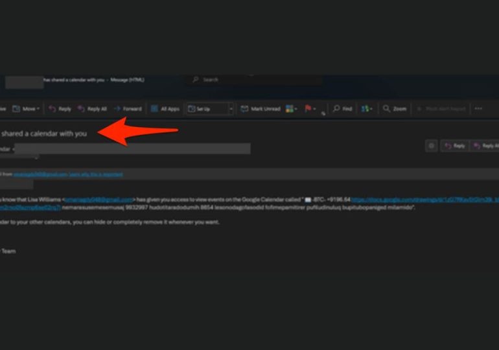Click Reply All in message header
The height and width of the screenshot is (350, 499).
486,146
